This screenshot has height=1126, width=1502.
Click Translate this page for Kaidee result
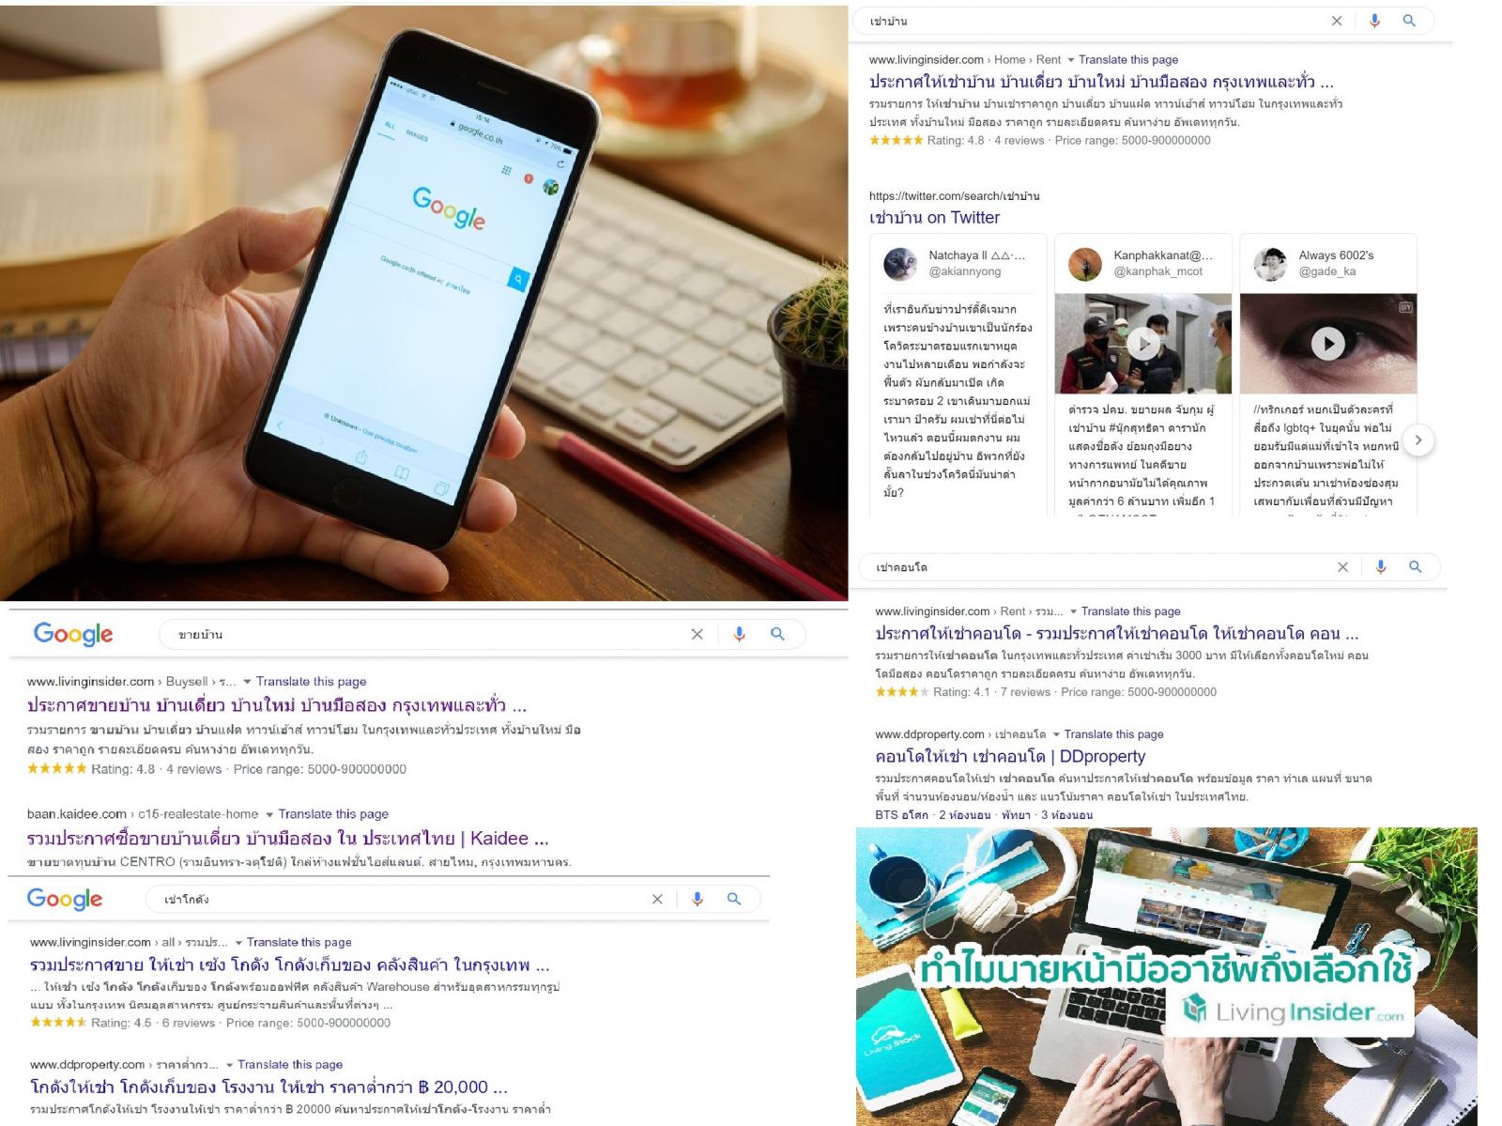pos(333,814)
